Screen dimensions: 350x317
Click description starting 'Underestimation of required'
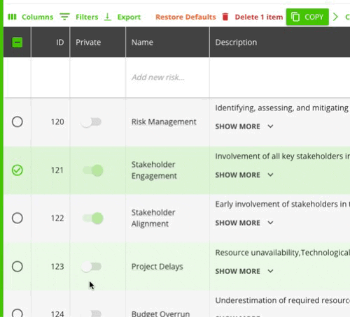click(x=282, y=300)
